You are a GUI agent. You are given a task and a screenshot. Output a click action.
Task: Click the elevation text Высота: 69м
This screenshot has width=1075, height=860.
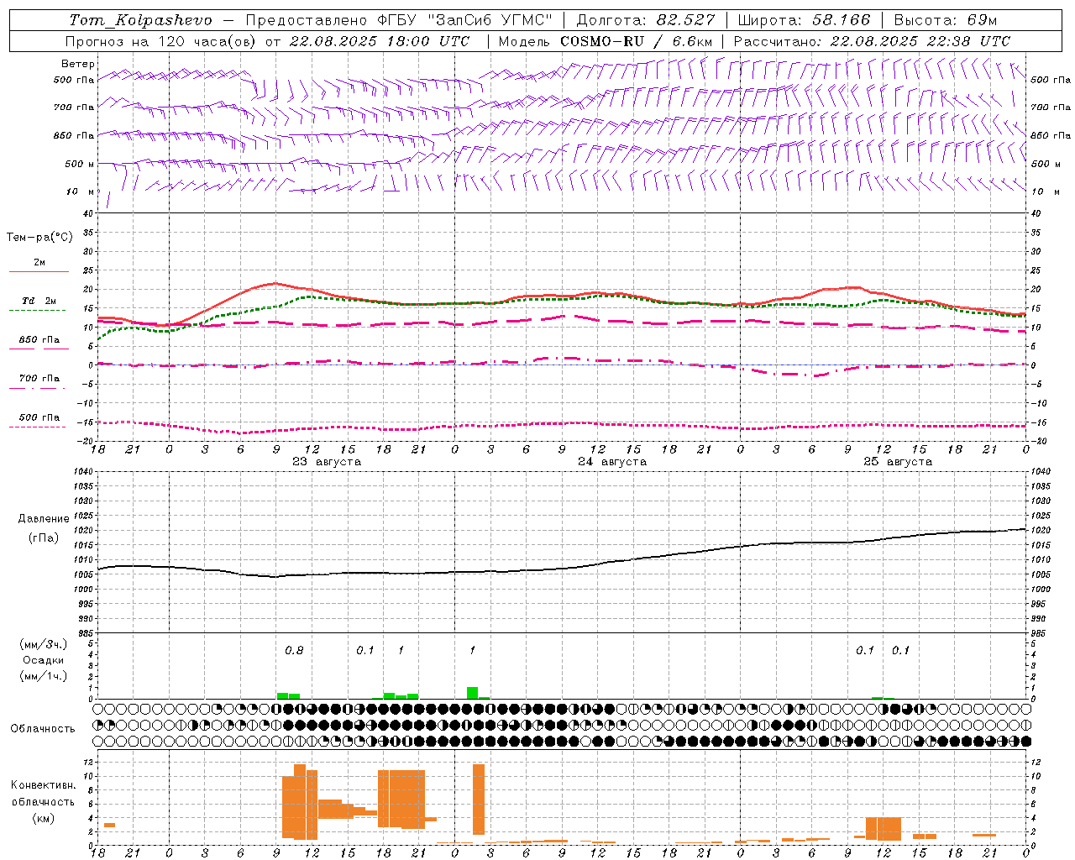tap(947, 20)
